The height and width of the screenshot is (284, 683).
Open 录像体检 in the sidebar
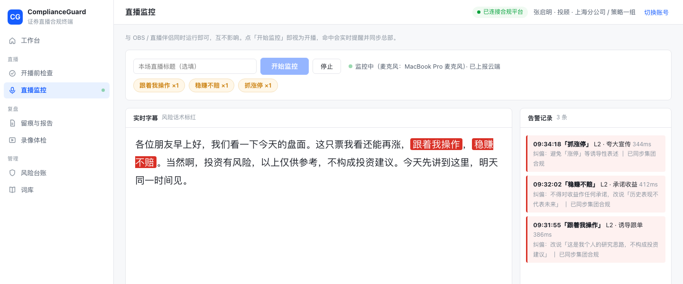click(x=56, y=141)
